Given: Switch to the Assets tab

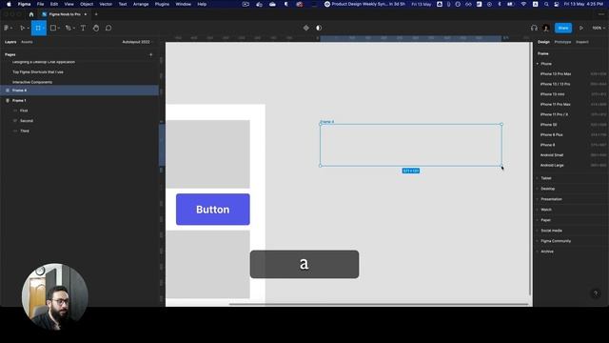Looking at the screenshot, I should click(x=27, y=42).
